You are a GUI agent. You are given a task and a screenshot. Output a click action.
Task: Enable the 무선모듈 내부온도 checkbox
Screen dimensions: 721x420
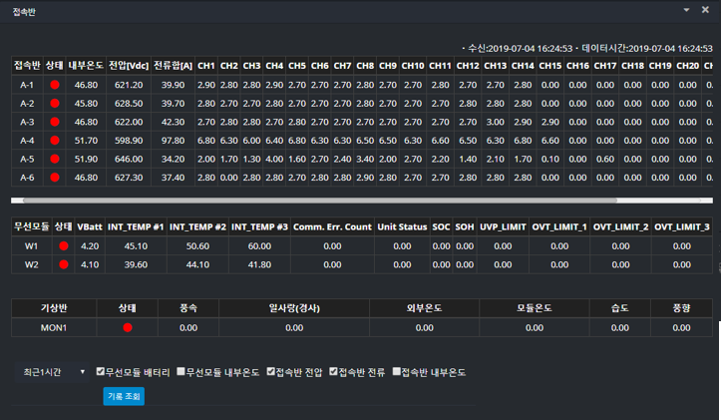coord(181,372)
